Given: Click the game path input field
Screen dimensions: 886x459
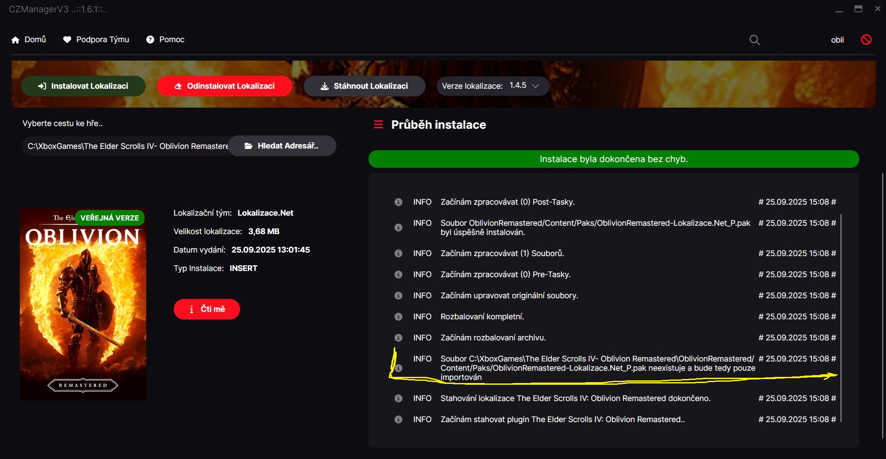Looking at the screenshot, I should click(x=127, y=146).
